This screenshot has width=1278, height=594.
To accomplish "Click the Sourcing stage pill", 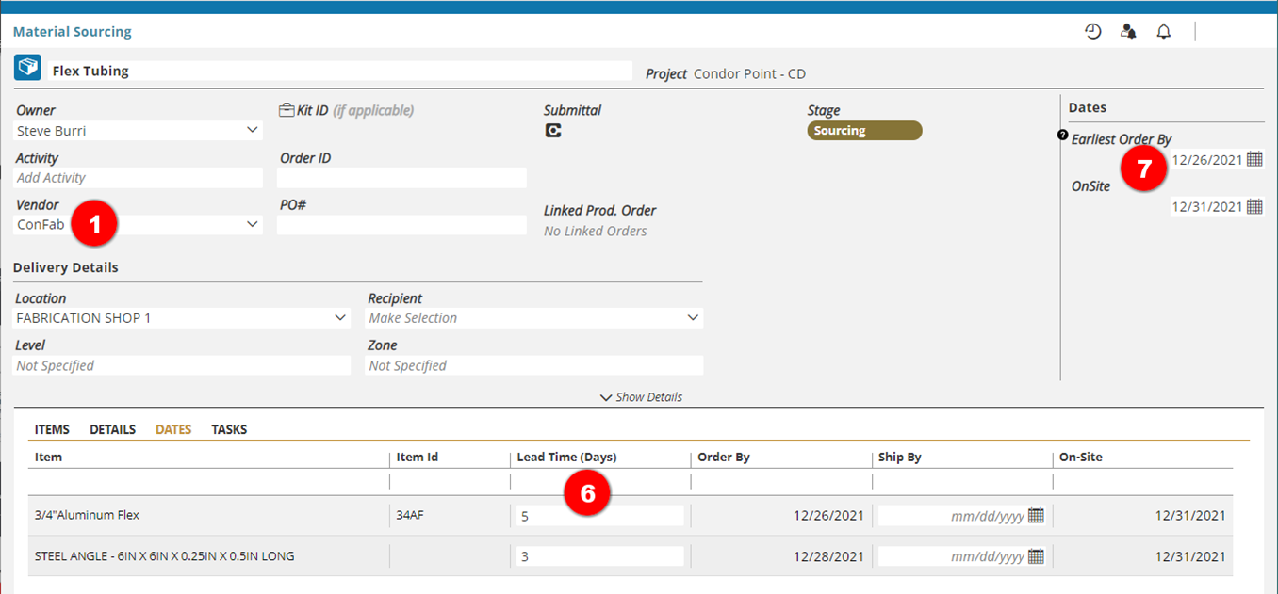I will pyautogui.click(x=864, y=131).
